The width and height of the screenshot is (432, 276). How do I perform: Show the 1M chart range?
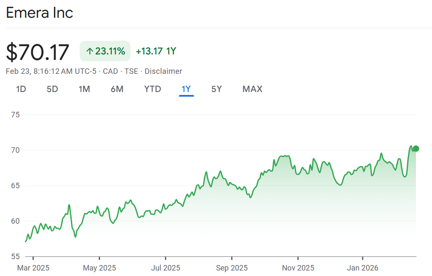click(x=84, y=89)
